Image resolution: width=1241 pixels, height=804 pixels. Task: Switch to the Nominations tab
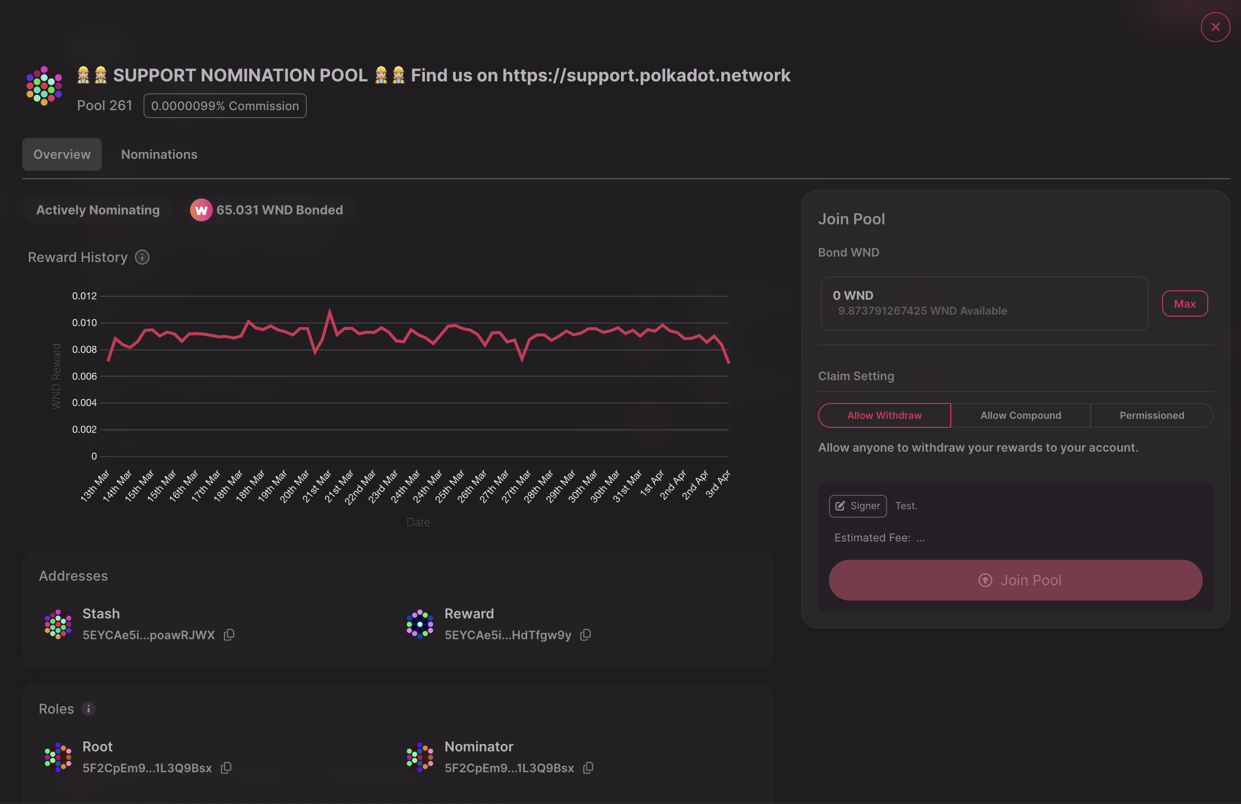(159, 154)
